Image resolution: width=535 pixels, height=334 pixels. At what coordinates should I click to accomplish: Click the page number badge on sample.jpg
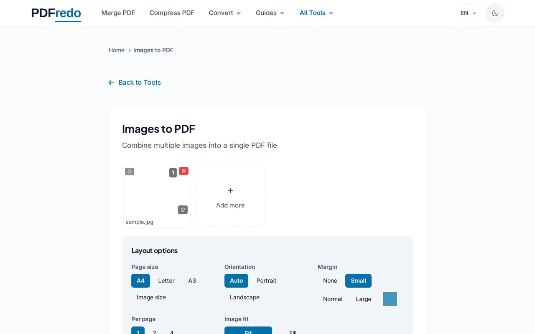pyautogui.click(x=173, y=172)
